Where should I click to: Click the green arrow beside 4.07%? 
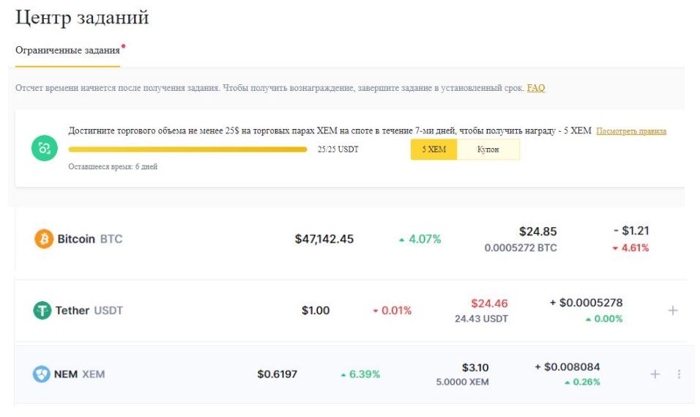(x=401, y=240)
